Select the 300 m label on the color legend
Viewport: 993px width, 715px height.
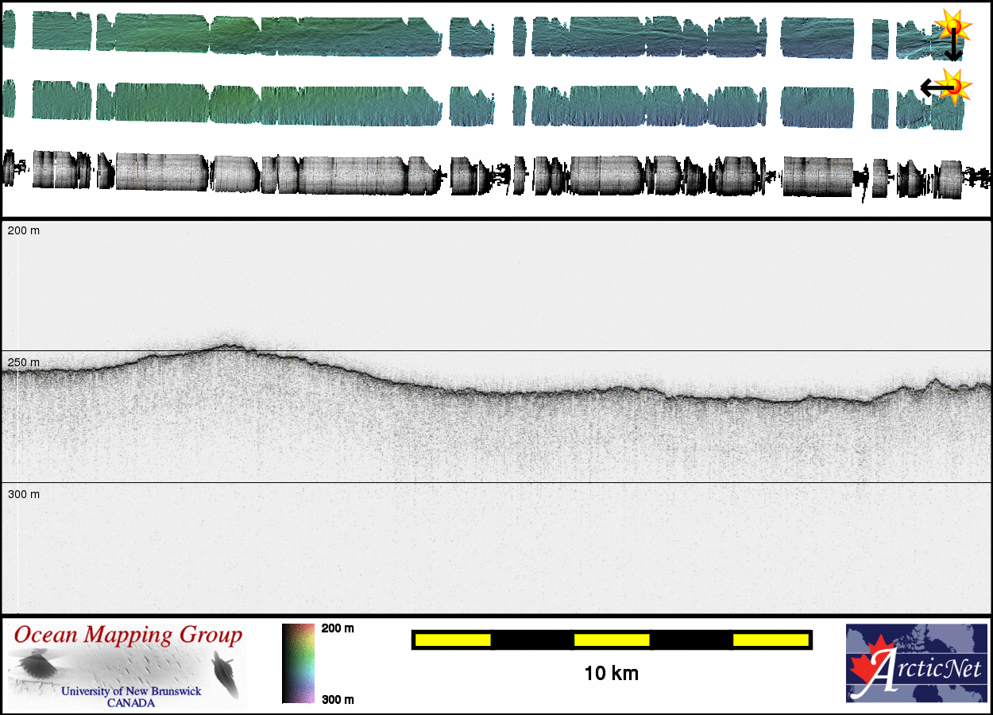coord(338,699)
